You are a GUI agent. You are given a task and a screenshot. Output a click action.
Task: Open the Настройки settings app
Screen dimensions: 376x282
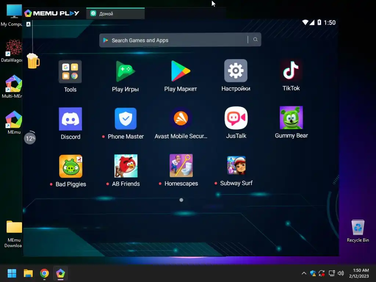pyautogui.click(x=236, y=71)
